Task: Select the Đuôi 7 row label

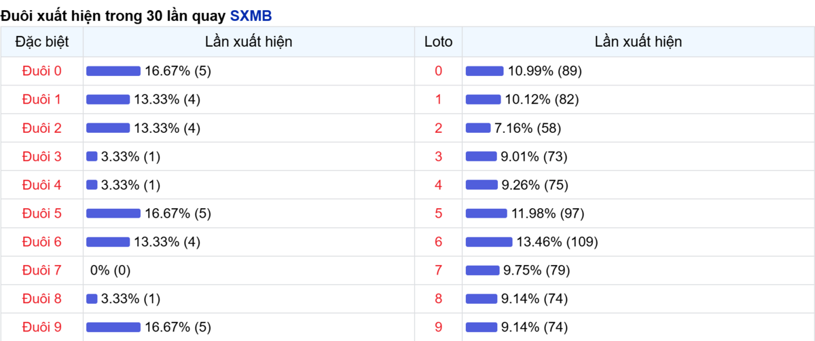Action: pyautogui.click(x=41, y=270)
